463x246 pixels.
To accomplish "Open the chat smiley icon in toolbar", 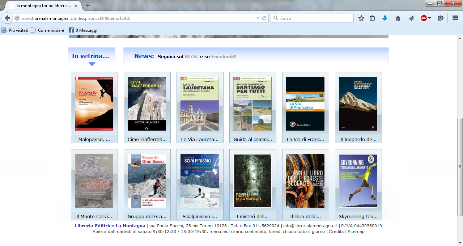I will (x=441, y=18).
